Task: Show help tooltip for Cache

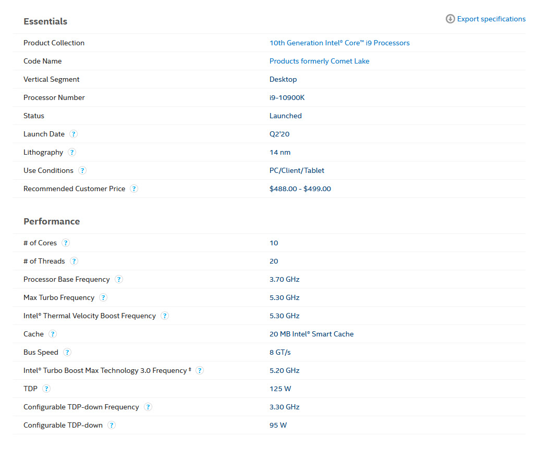Action: (53, 334)
